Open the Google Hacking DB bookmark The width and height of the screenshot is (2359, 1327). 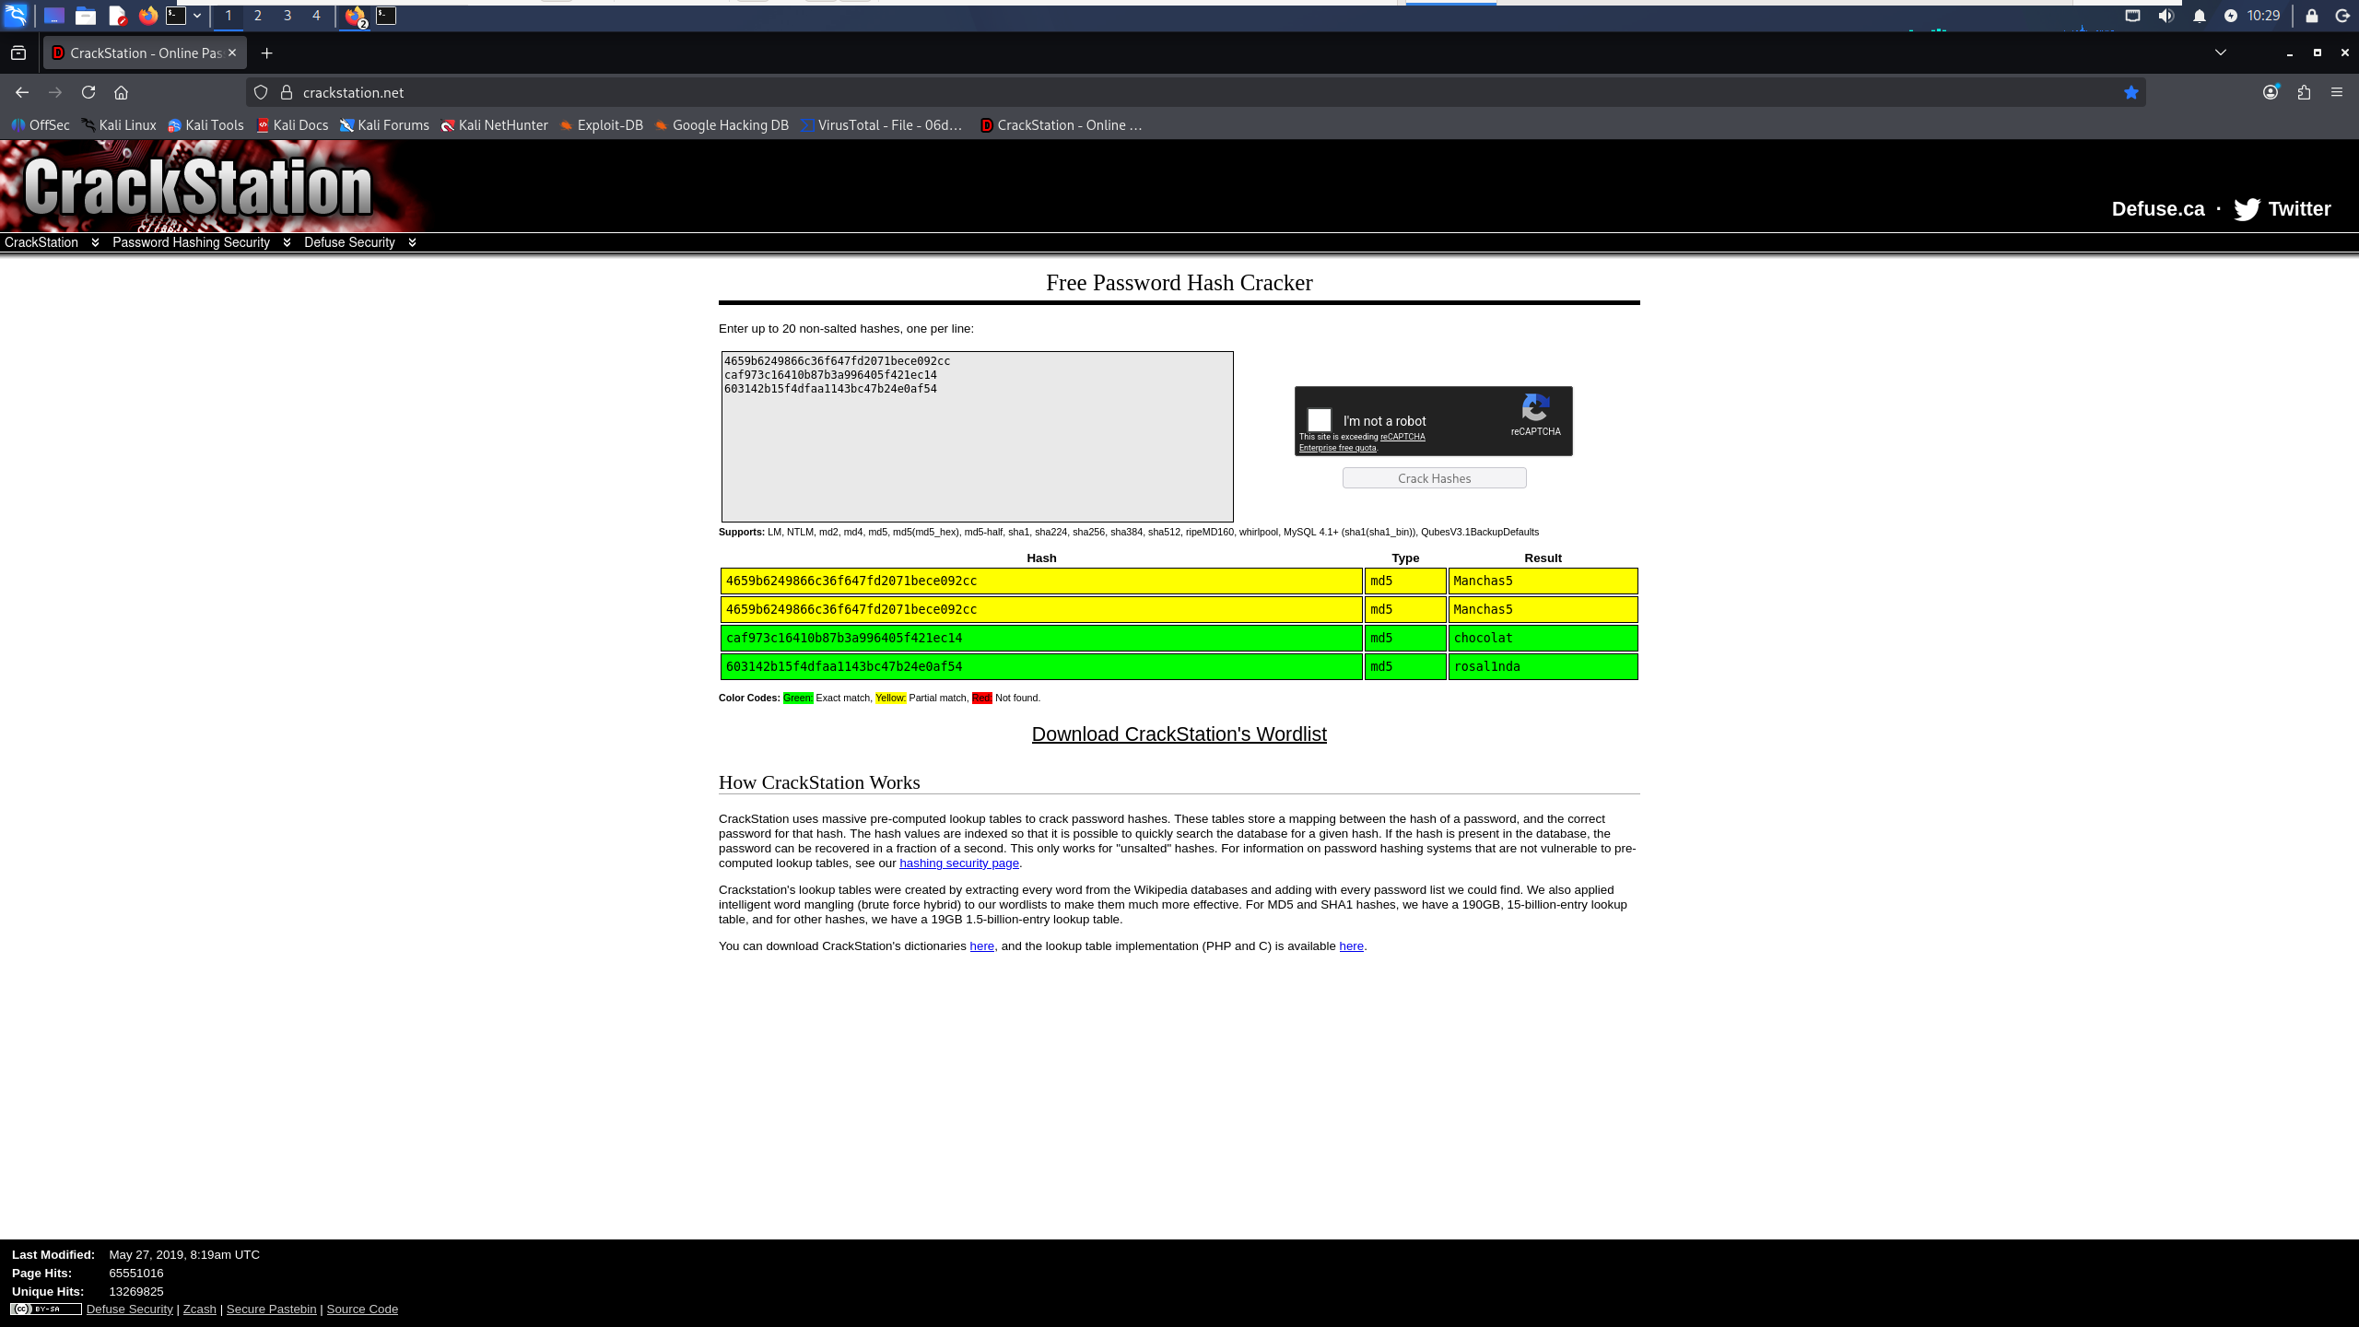[x=722, y=125]
